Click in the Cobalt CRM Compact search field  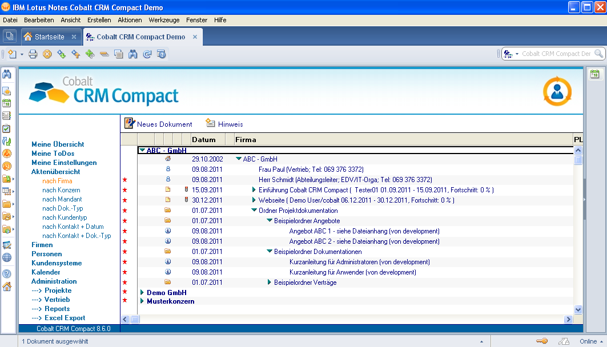click(556, 54)
